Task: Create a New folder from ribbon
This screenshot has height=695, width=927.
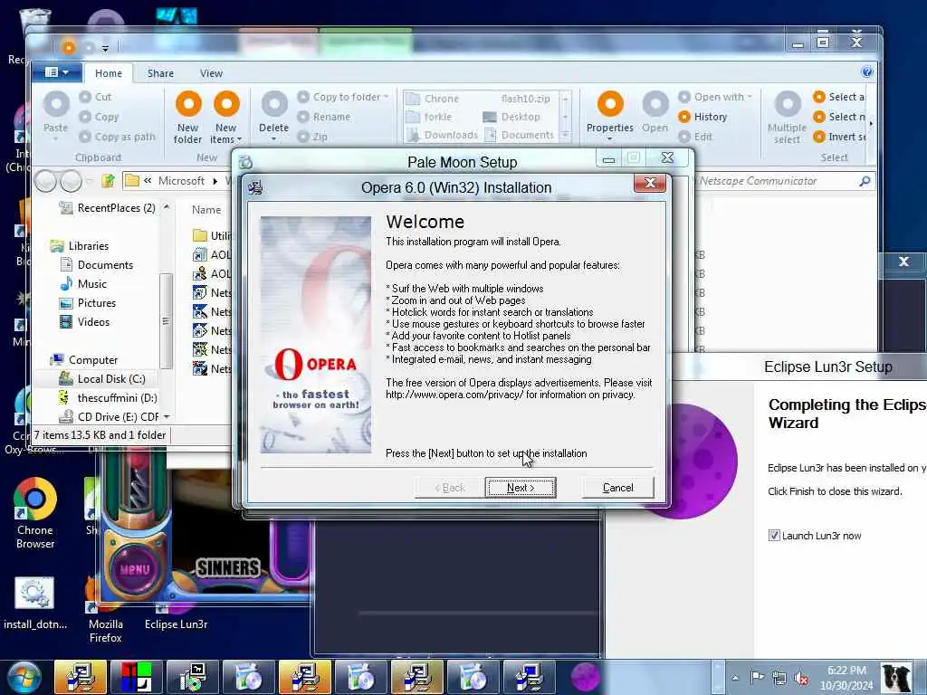Action: 188,117
